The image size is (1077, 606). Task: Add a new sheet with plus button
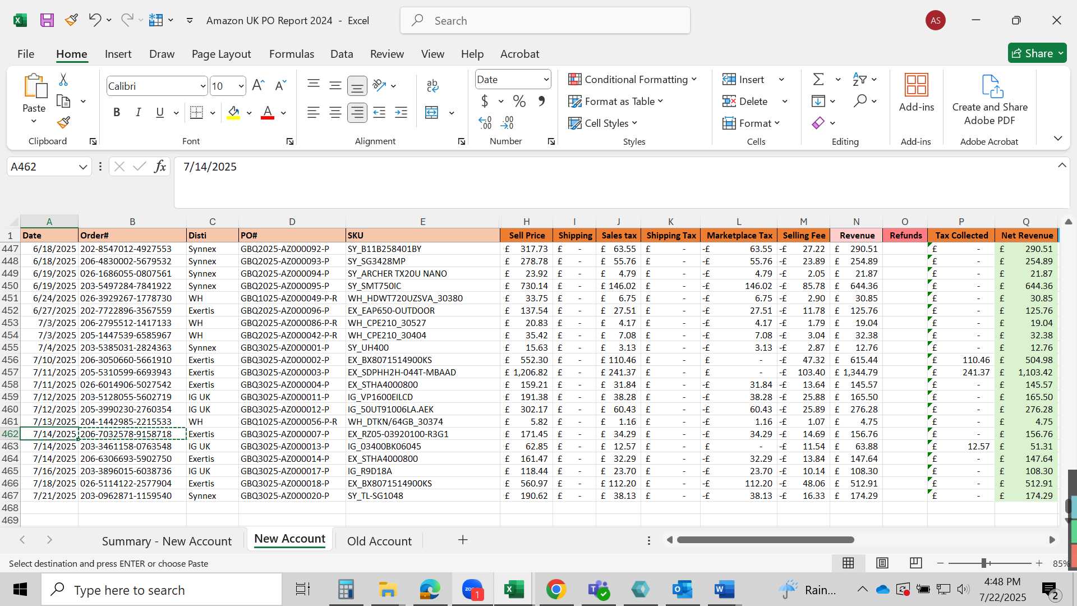[x=463, y=540]
